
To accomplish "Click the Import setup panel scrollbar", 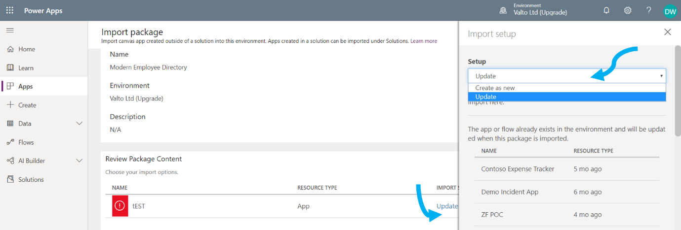I will (x=678, y=91).
